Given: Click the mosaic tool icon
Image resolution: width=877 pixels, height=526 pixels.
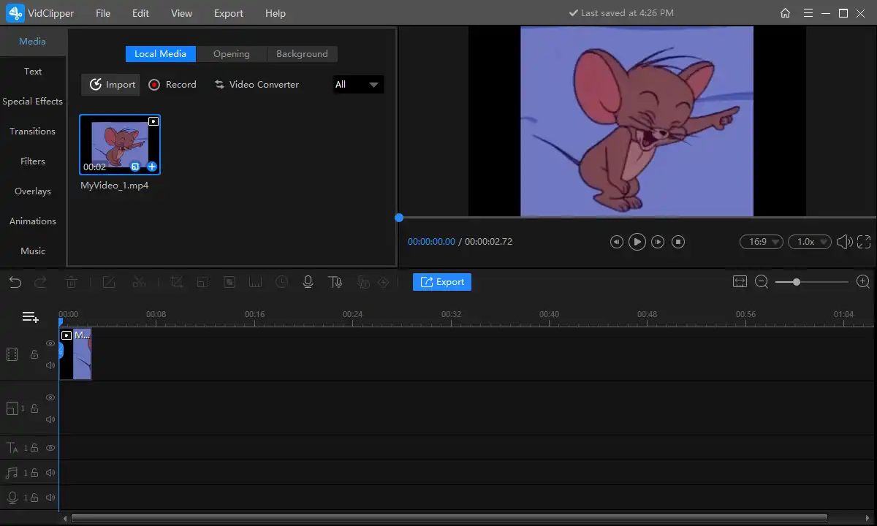Looking at the screenshot, I should (x=229, y=282).
